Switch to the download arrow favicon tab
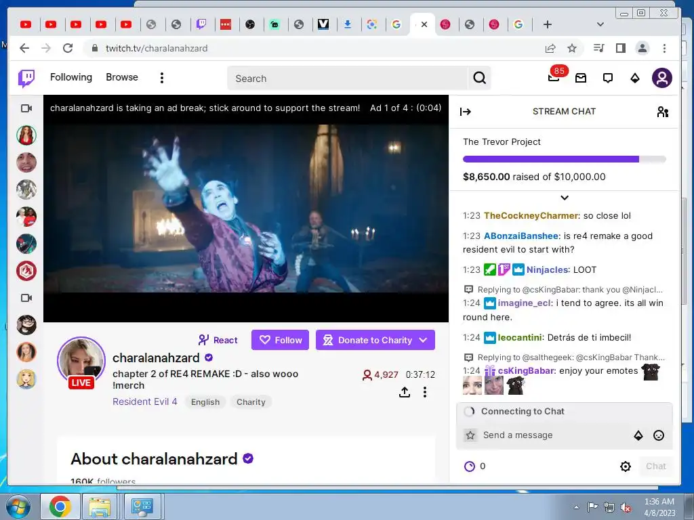This screenshot has height=520, width=694. [x=348, y=24]
